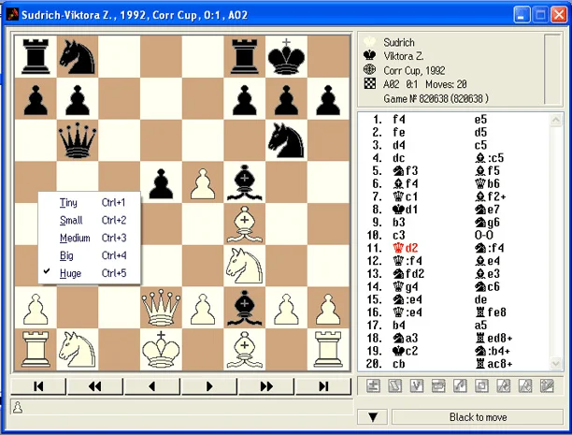The height and width of the screenshot is (435, 572).
Task: Go to highlighted red move 11. Qd2
Action: coord(405,248)
